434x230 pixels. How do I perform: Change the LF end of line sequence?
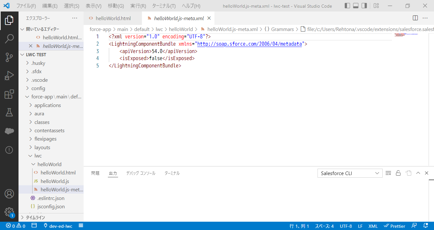point(360,226)
